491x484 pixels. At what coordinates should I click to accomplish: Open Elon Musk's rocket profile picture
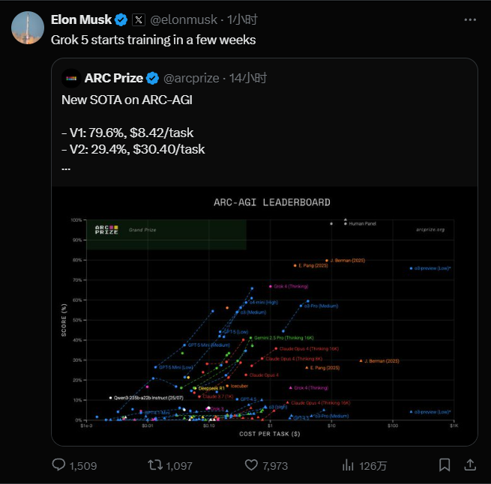pyautogui.click(x=28, y=28)
